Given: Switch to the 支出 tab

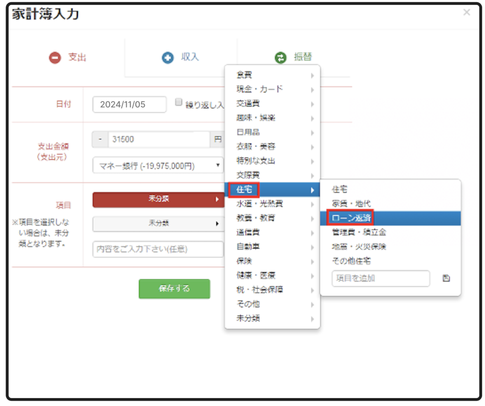Looking at the screenshot, I should click(68, 57).
